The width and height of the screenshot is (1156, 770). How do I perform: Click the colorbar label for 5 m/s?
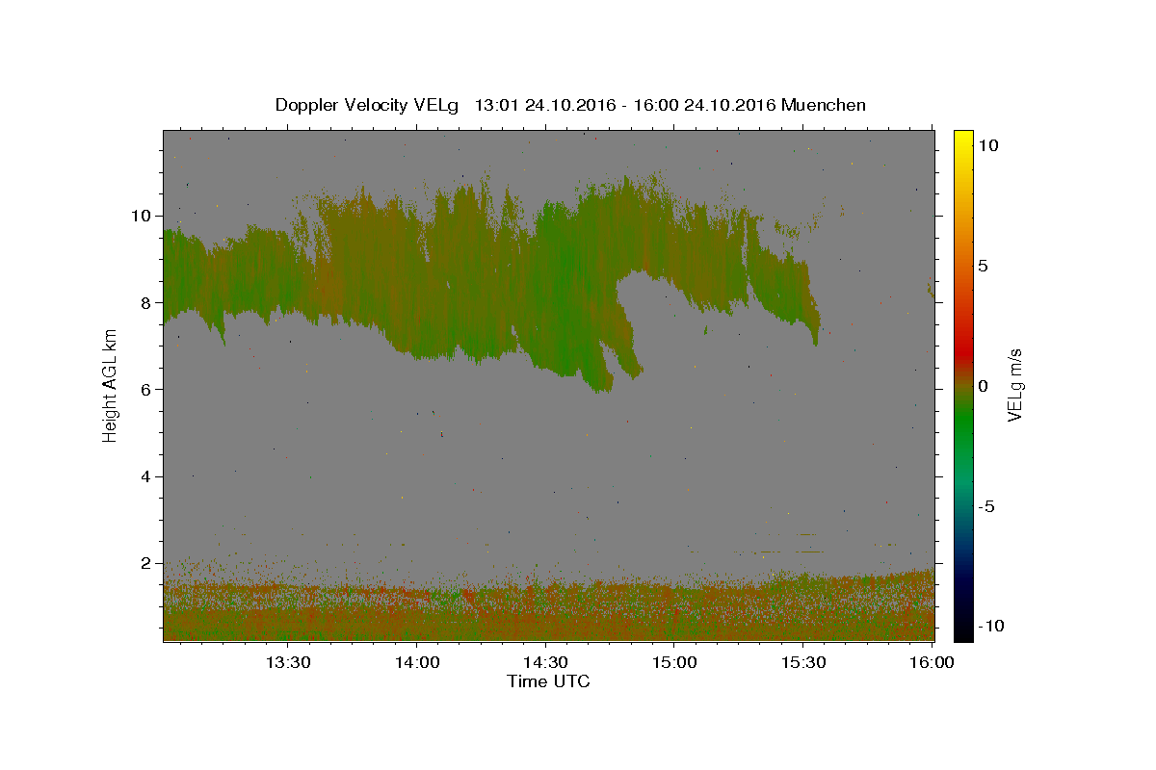coord(983,265)
